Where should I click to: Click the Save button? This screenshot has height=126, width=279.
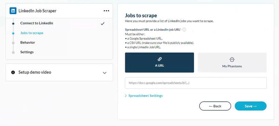251,106
